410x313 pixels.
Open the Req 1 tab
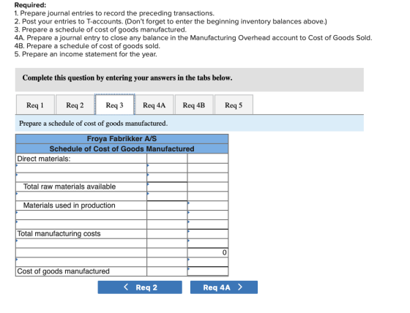point(35,105)
